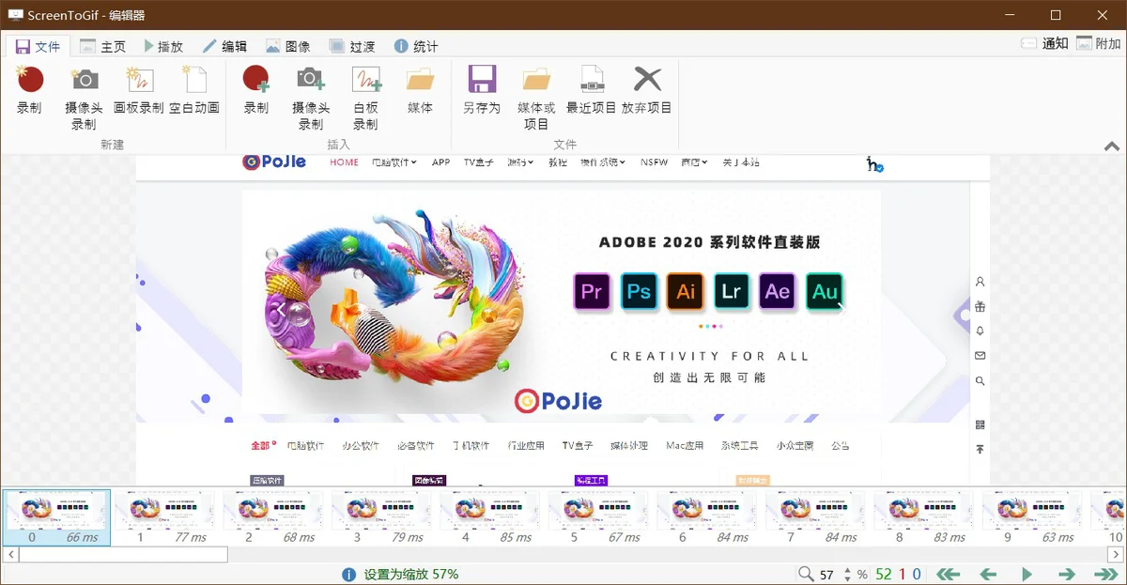Create a 空白动画 blank animation
The width and height of the screenshot is (1127, 585).
194,90
